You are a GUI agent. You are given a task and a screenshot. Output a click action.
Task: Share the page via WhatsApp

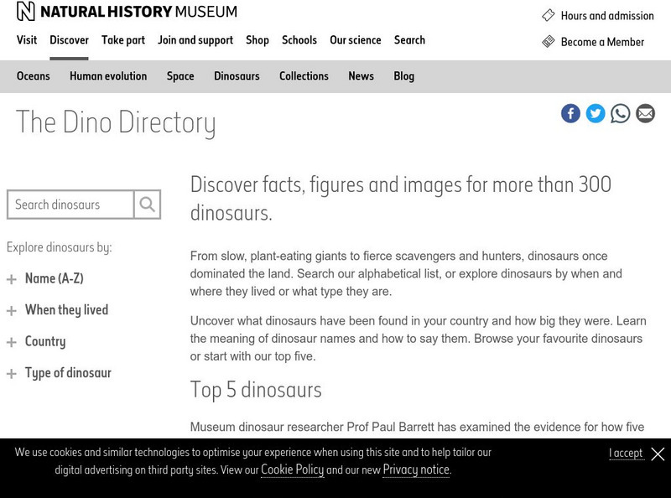click(x=621, y=113)
